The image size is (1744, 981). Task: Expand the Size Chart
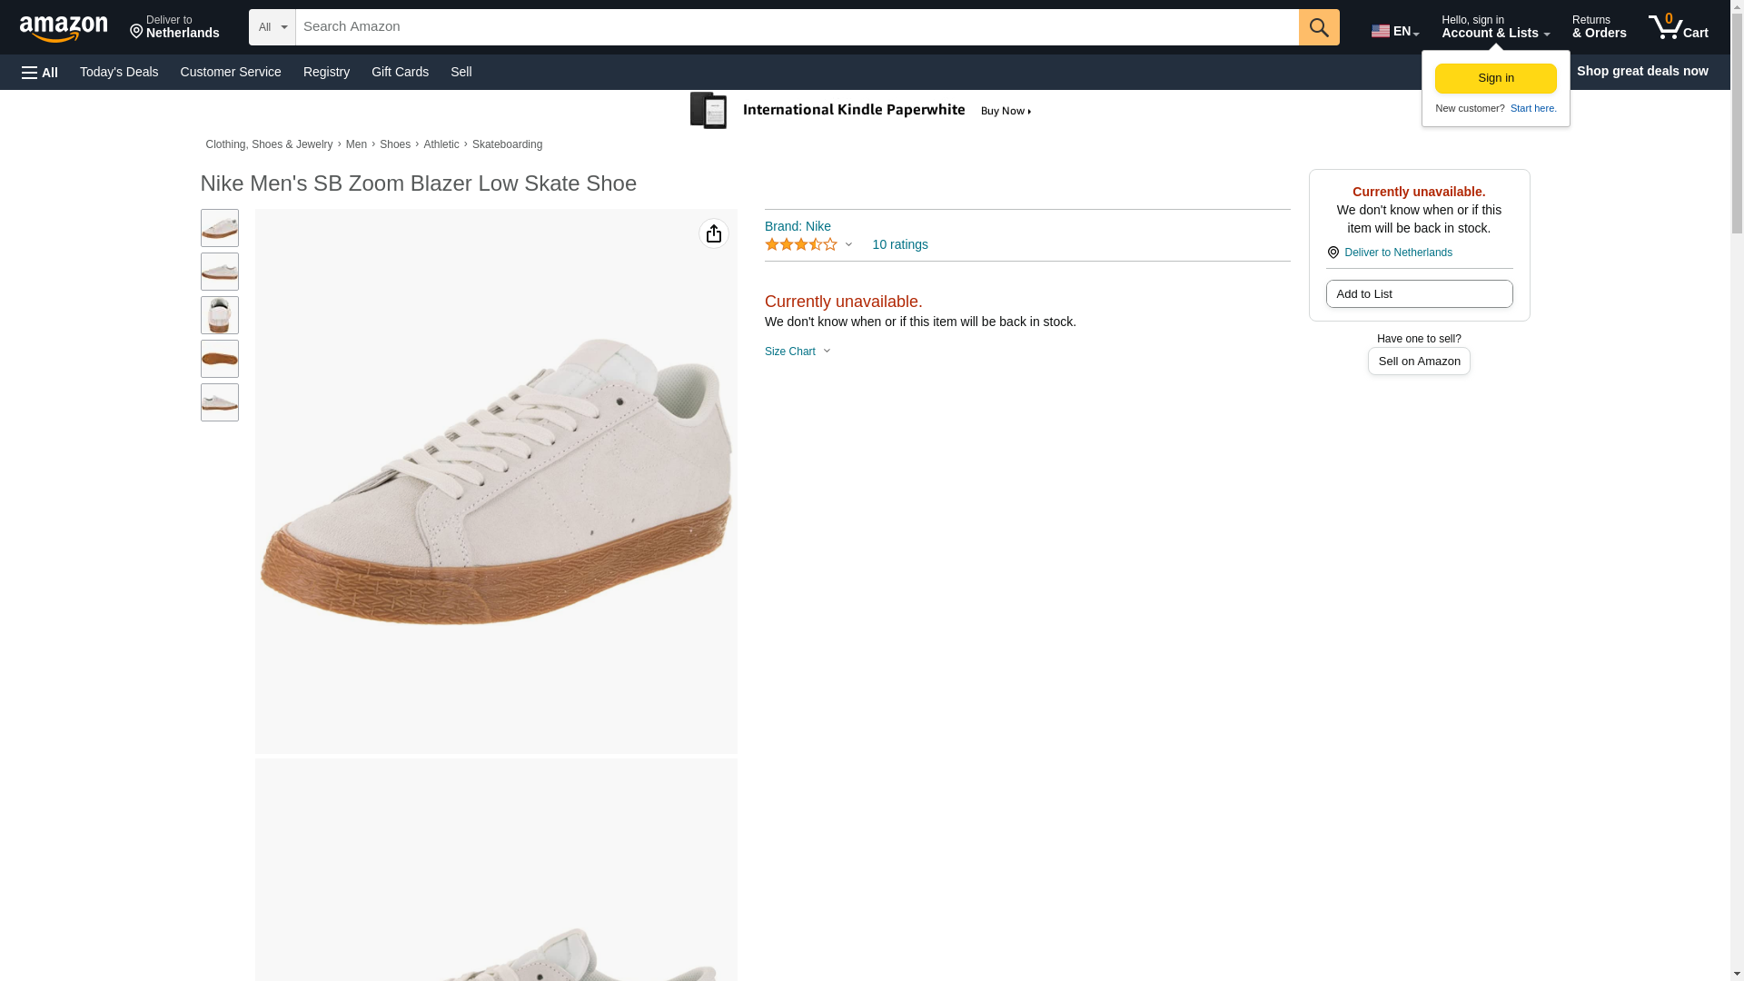click(798, 352)
